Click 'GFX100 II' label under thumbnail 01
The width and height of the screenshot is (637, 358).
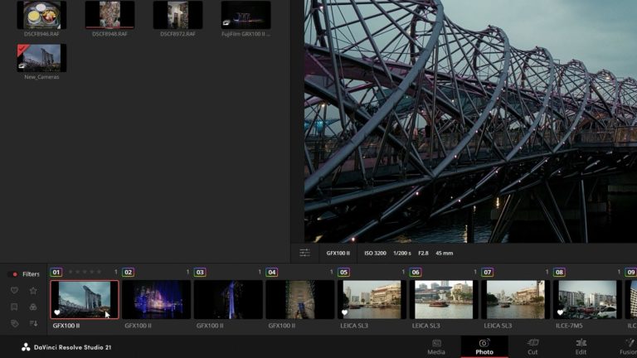coord(66,326)
